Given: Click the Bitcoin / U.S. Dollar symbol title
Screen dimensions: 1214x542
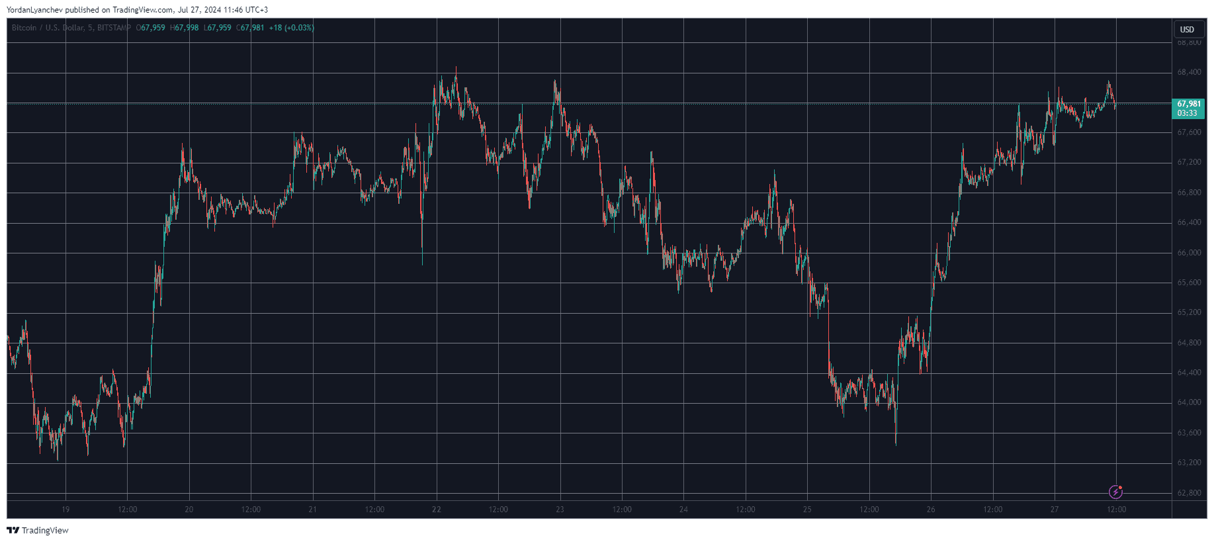Looking at the screenshot, I should click(71, 28).
